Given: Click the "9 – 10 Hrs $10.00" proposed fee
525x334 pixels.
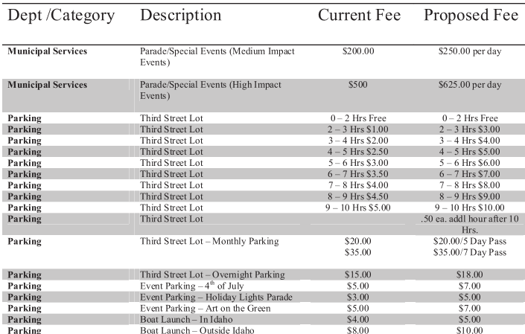Looking at the screenshot, I should click(x=468, y=208).
